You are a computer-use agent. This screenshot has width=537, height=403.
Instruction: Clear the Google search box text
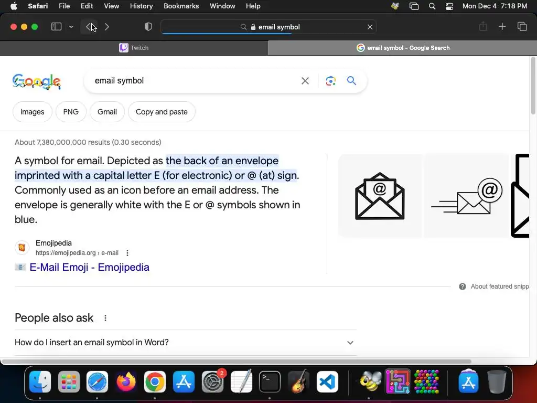point(305,81)
